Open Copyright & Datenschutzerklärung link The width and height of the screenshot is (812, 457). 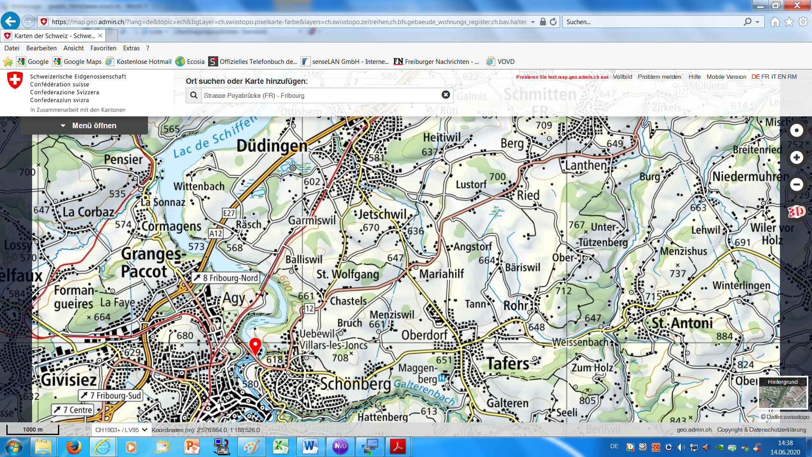[761, 429]
